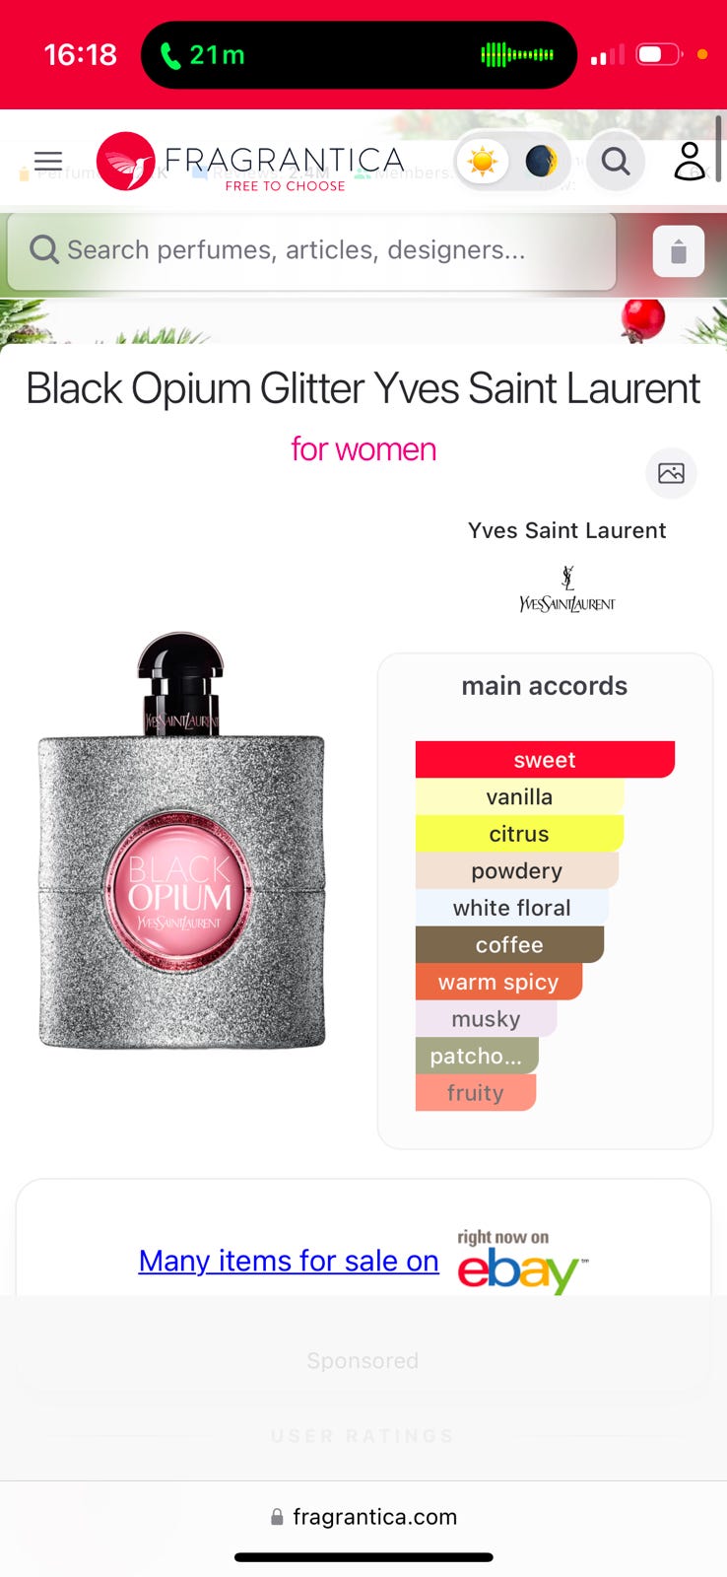This screenshot has height=1577, width=727.
Task: Select the warm spicy accord bar
Action: coord(498,982)
